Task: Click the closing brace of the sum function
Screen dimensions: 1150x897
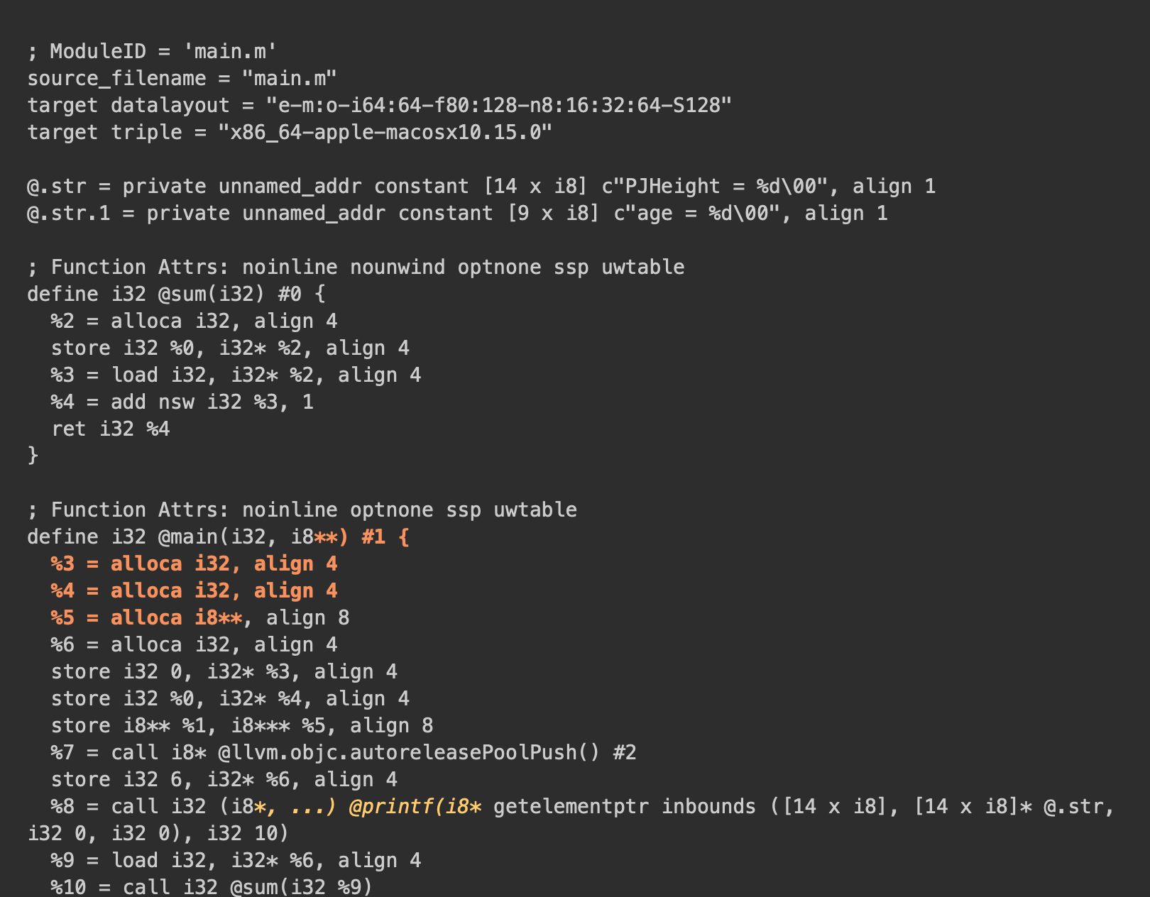Action: pos(33,455)
